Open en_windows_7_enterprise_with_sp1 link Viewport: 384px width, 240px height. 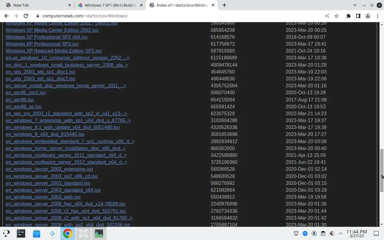coord(68,120)
